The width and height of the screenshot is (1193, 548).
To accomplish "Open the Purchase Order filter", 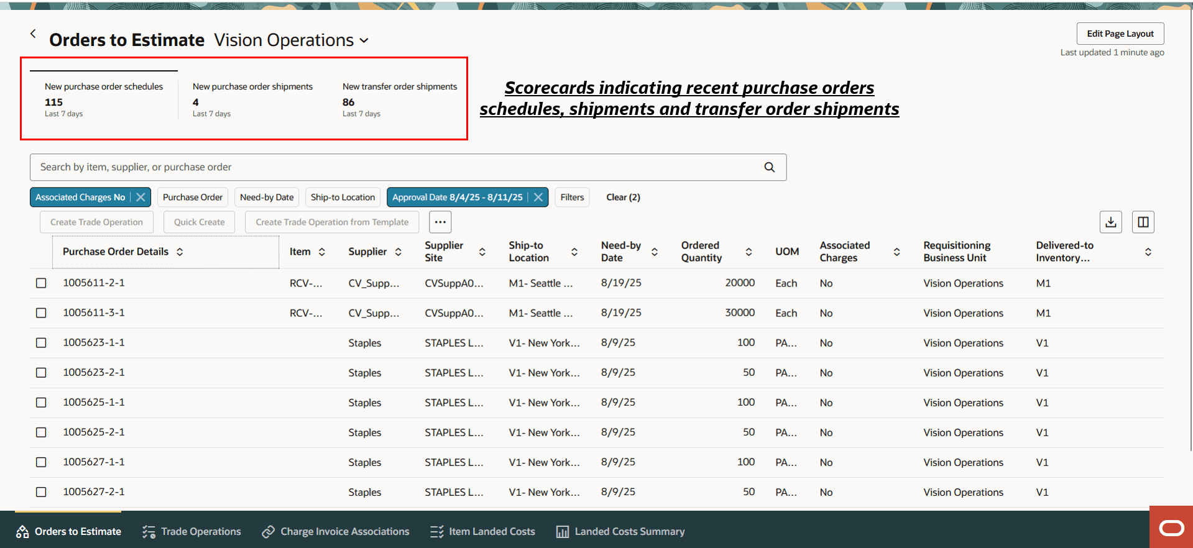I will click(x=193, y=197).
